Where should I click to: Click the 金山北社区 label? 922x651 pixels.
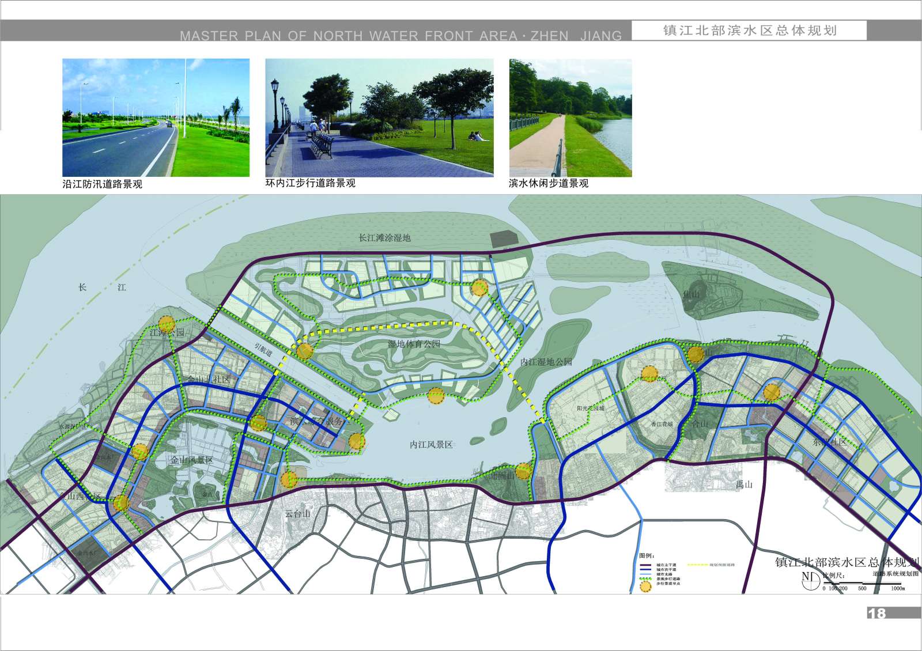pos(209,379)
